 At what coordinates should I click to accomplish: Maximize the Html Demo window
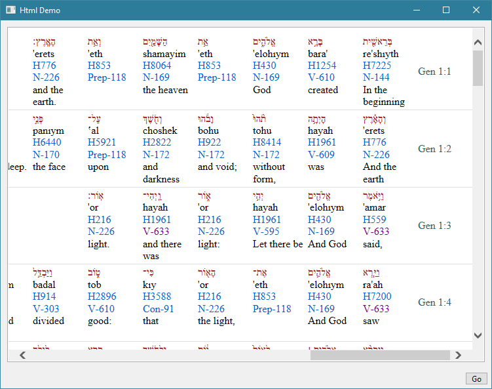click(446, 10)
